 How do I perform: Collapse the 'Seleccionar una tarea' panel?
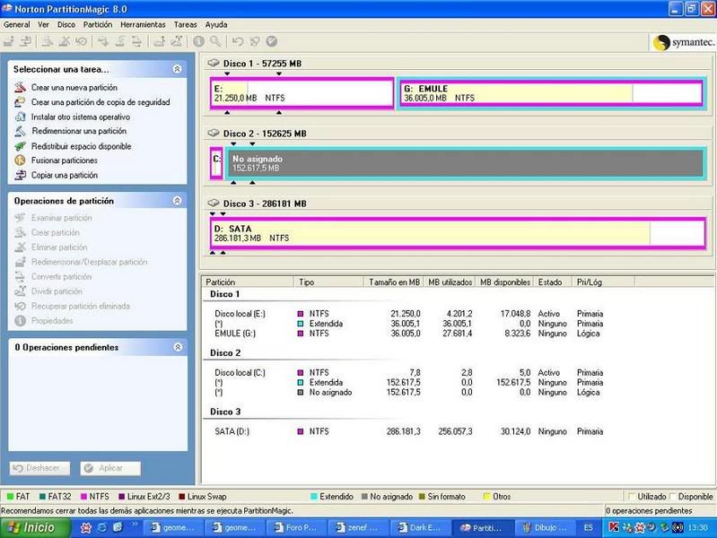tap(177, 69)
